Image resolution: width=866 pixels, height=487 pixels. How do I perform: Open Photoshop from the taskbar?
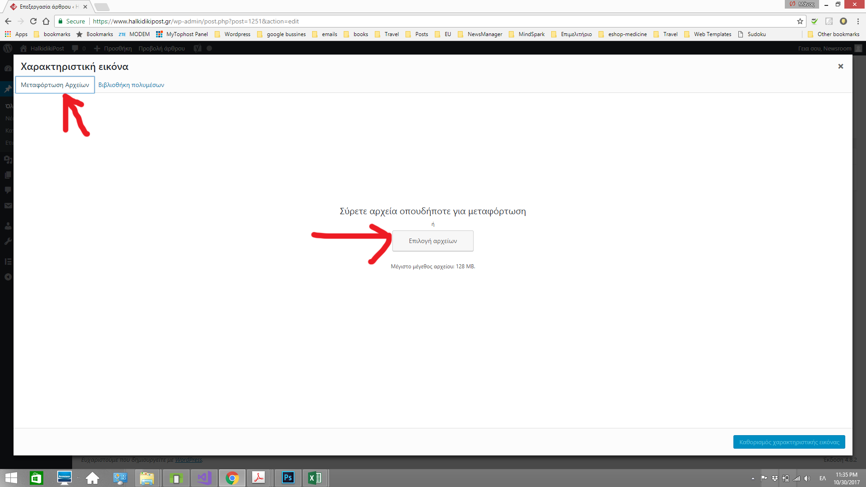(x=288, y=478)
